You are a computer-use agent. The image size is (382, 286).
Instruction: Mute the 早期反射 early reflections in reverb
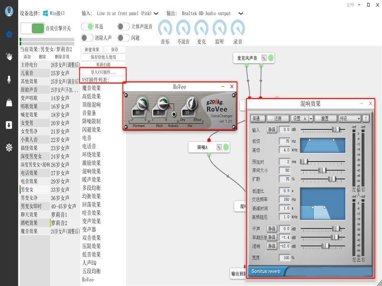(272, 237)
